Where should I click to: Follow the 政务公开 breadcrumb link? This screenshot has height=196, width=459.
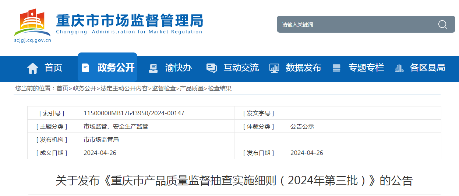[x=84, y=88]
